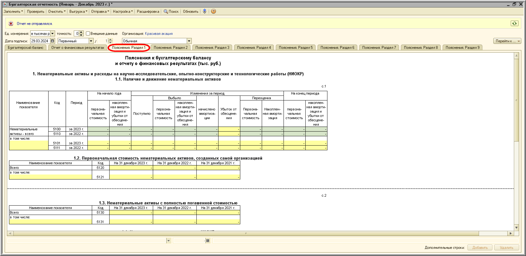
Task: Open the Красивая акация organization link
Action: pyautogui.click(x=159, y=34)
